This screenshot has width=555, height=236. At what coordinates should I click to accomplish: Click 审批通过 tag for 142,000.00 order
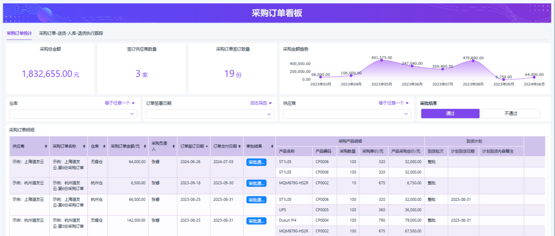coord(256,221)
